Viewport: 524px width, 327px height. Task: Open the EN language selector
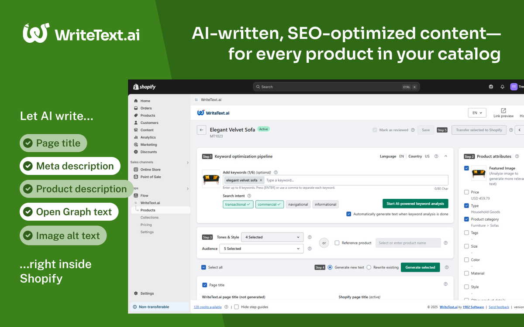point(477,113)
